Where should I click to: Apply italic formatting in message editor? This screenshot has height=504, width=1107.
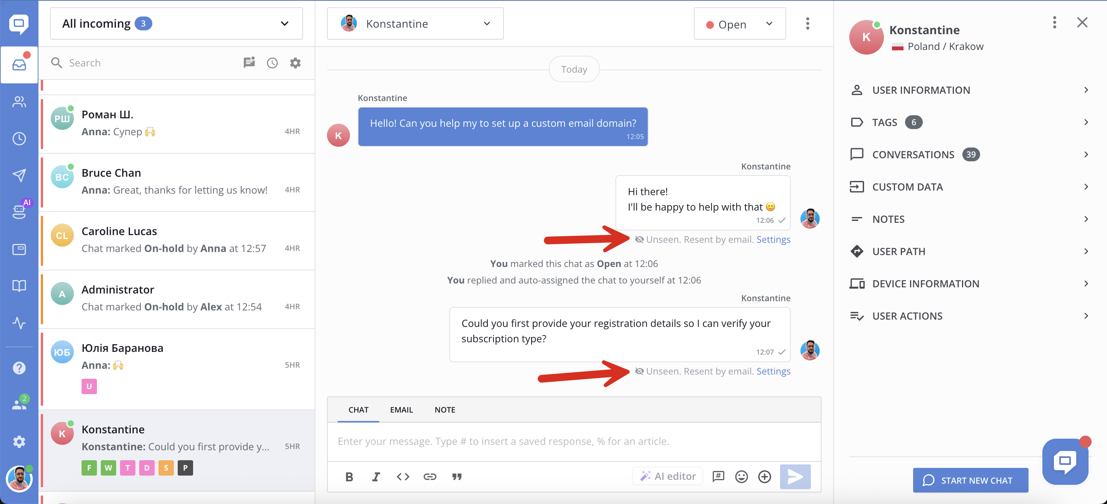pyautogui.click(x=376, y=476)
